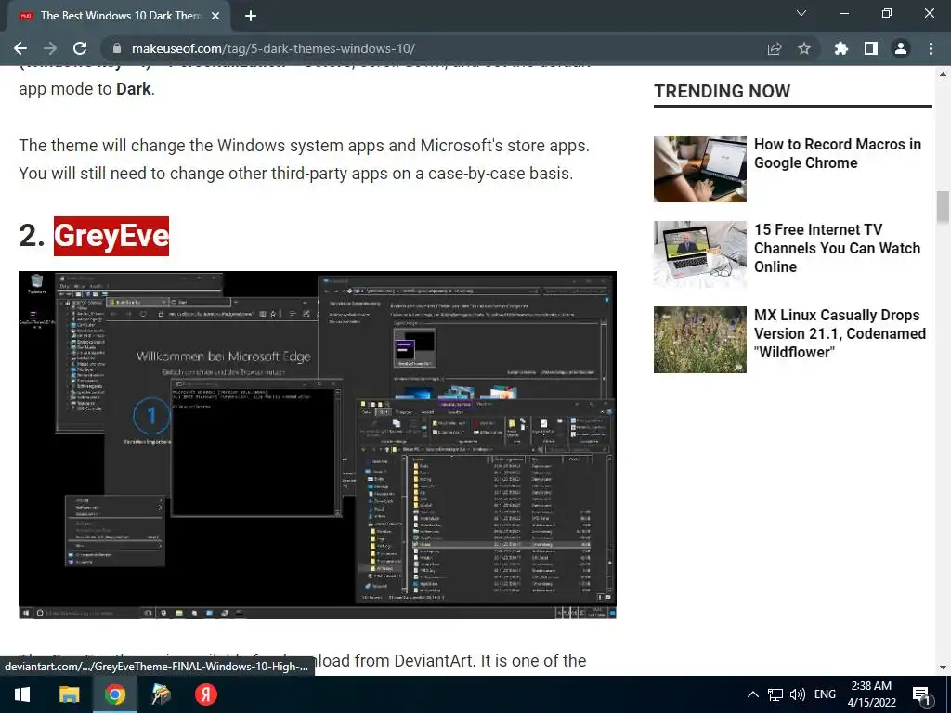Open 15 Free Internet TV Channels thumbnail

coord(700,254)
